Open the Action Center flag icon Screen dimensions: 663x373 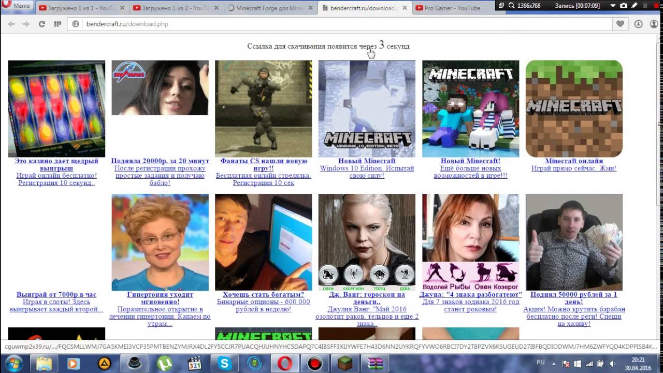(x=566, y=364)
